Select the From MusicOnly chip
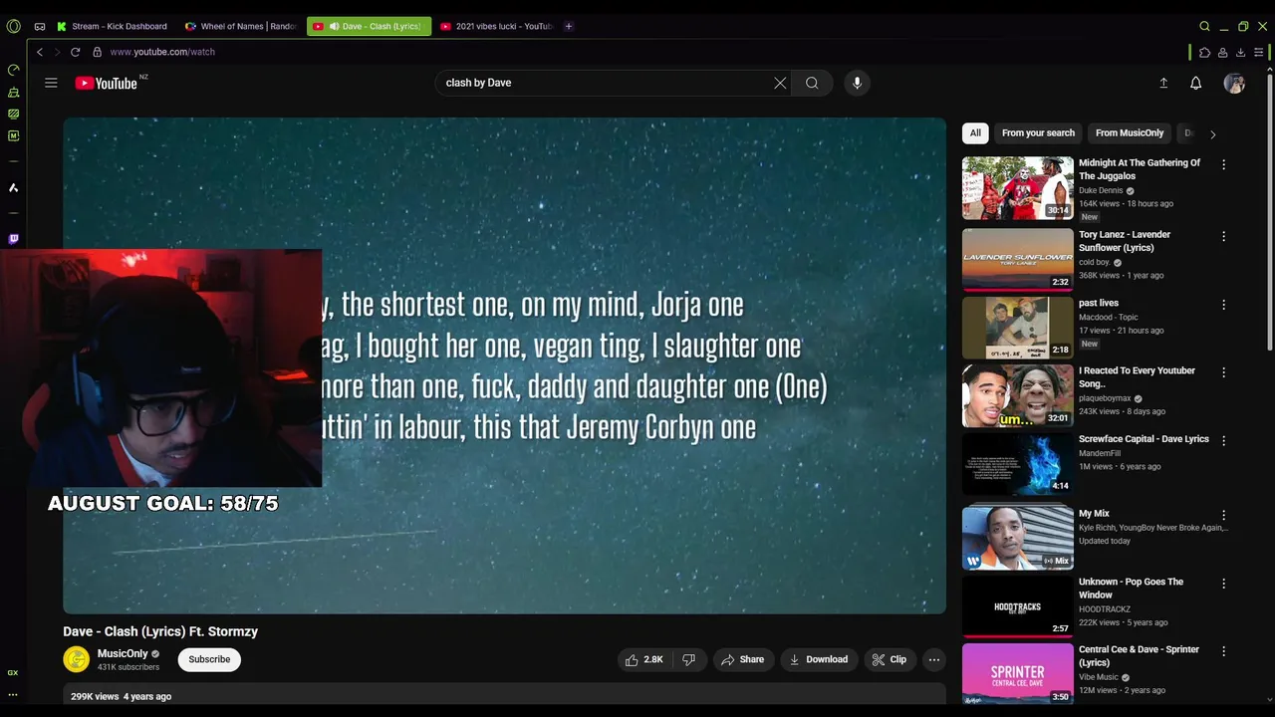Image resolution: width=1275 pixels, height=717 pixels. point(1130,132)
